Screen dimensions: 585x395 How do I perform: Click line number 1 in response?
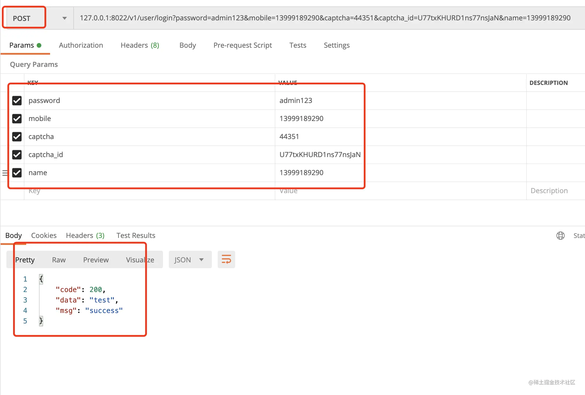25,279
